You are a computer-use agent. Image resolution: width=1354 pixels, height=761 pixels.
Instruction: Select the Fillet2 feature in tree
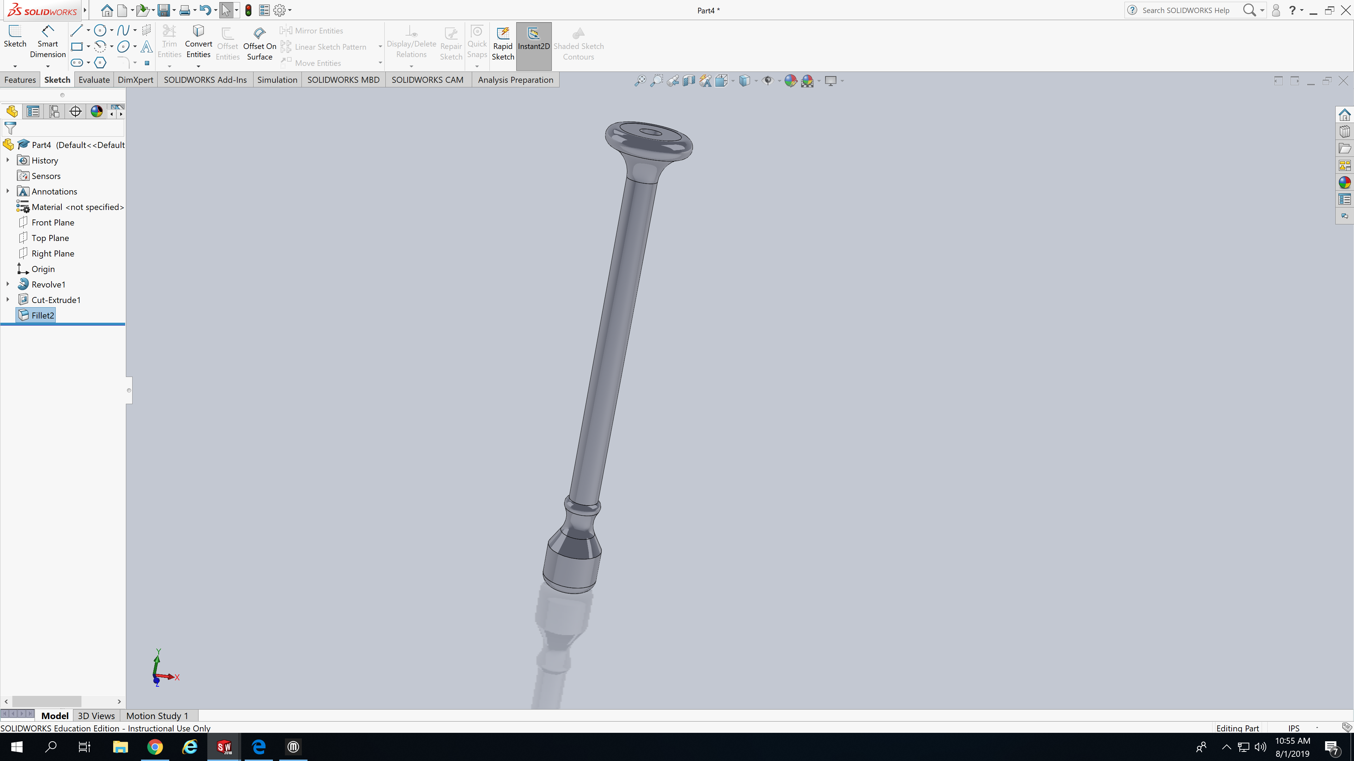pyautogui.click(x=43, y=315)
